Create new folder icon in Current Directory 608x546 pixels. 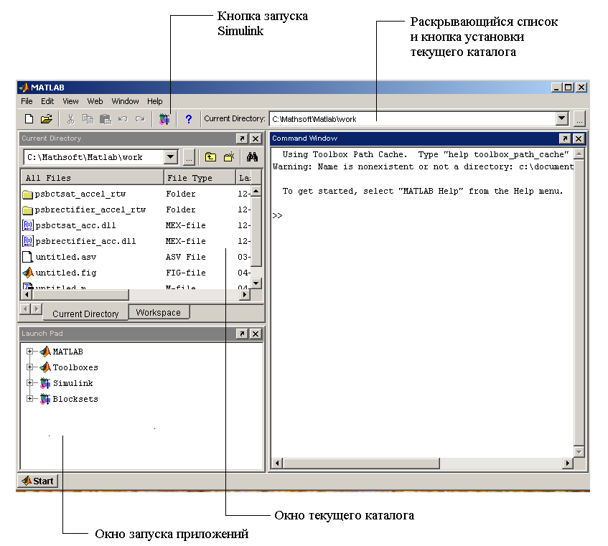(229, 157)
